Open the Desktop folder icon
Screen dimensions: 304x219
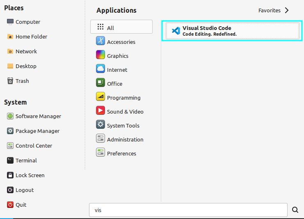(10, 66)
